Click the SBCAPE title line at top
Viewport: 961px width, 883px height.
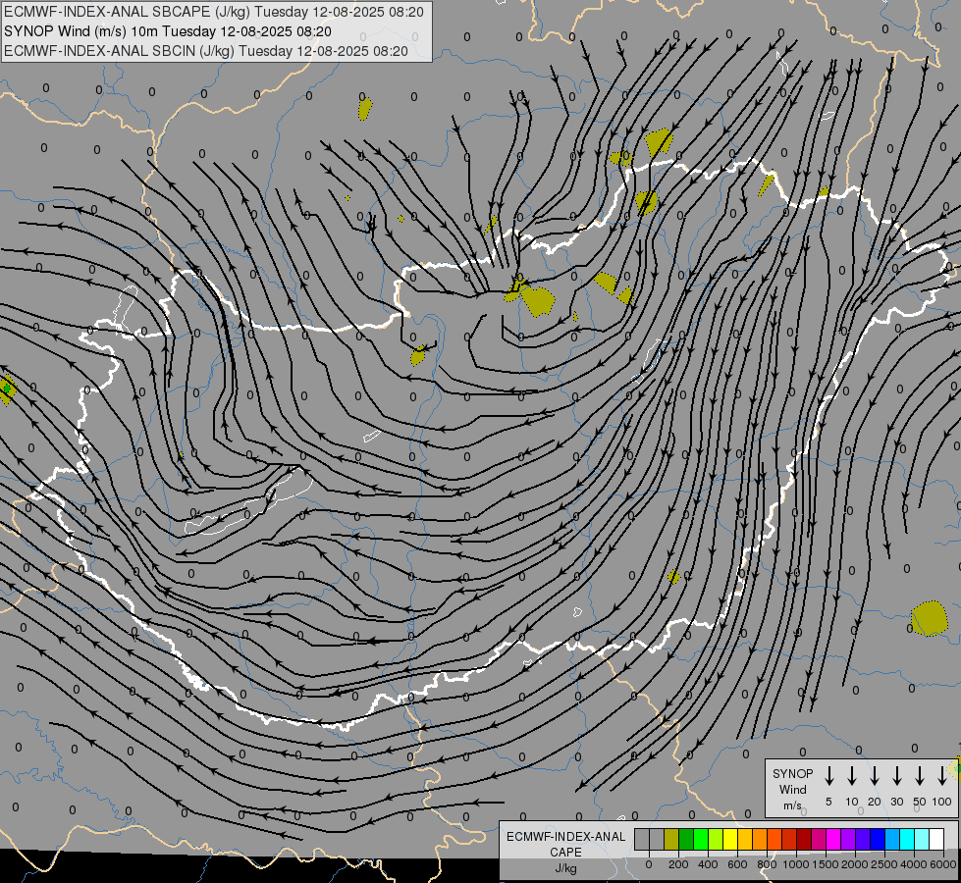[x=214, y=12]
